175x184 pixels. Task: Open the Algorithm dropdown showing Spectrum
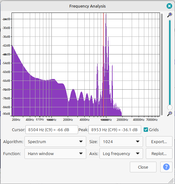pos(55,142)
